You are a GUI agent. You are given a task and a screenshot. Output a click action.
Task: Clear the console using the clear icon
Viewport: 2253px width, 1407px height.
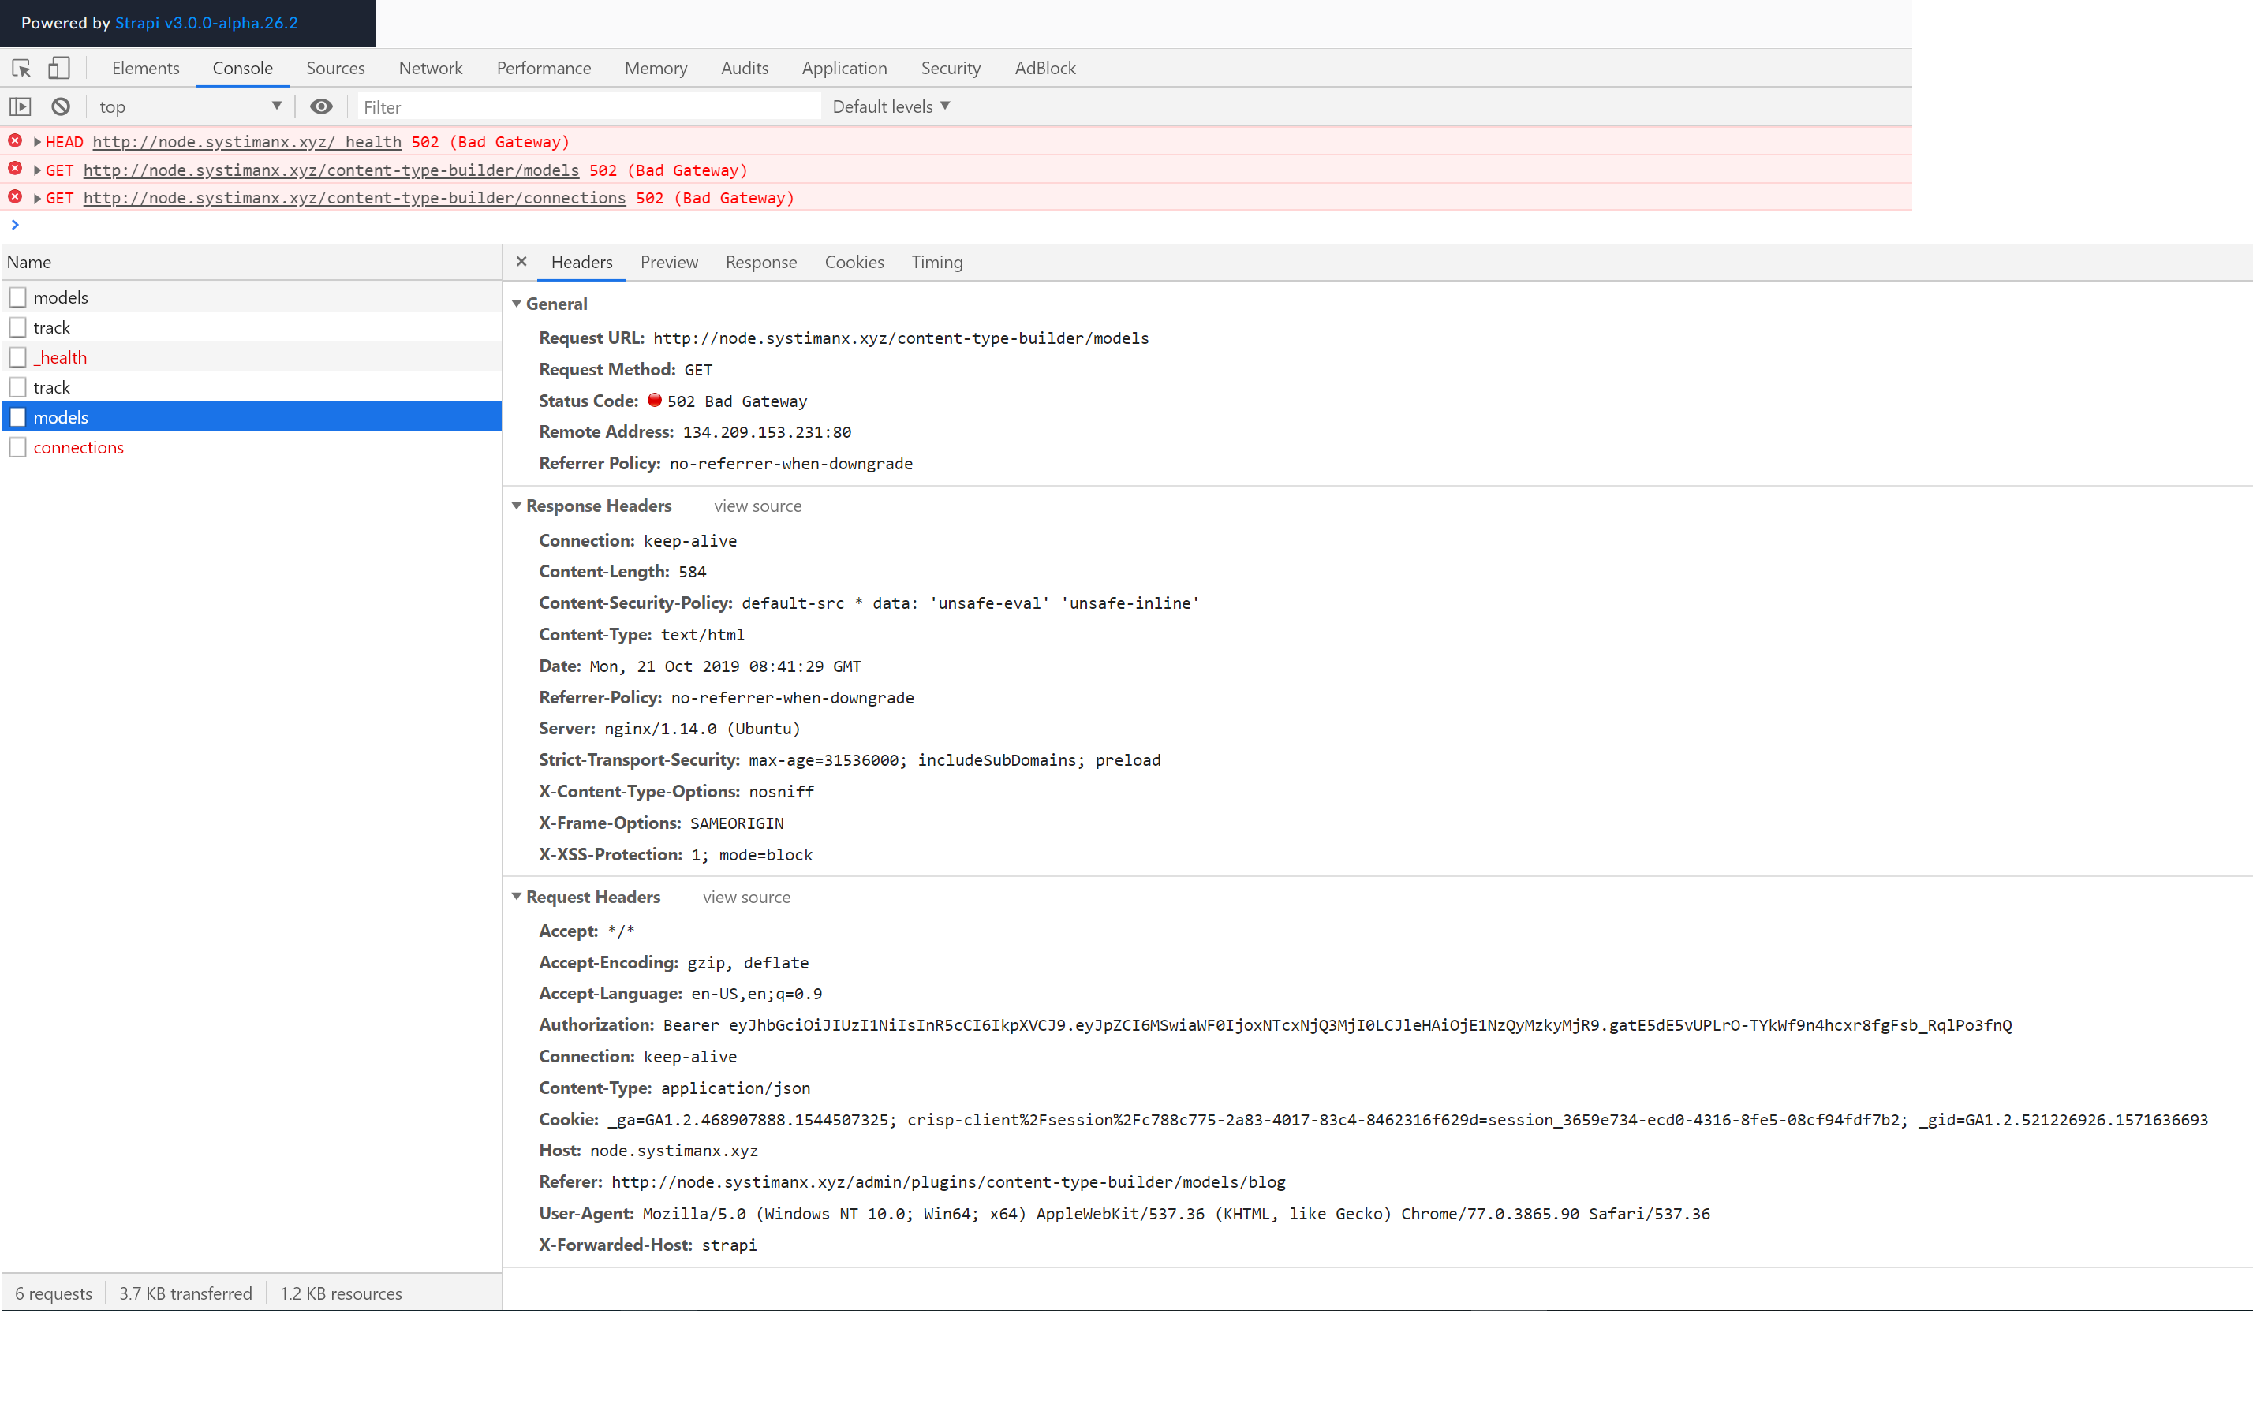[59, 106]
